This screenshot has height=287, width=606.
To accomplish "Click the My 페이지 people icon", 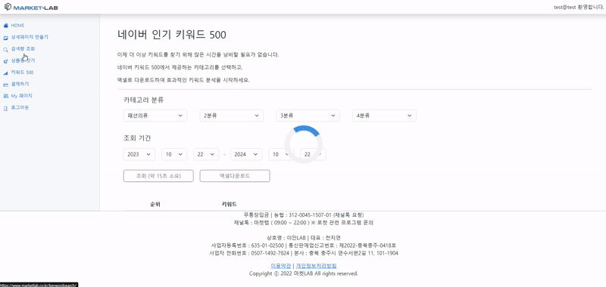I will 5,96.
